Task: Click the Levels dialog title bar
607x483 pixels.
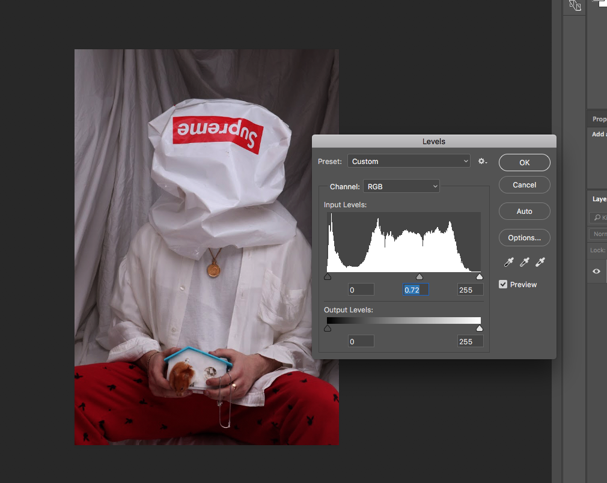Action: (434, 141)
